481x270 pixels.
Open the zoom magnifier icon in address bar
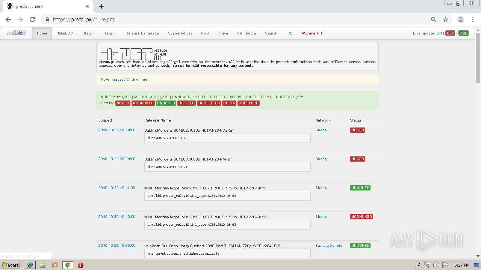[434, 19]
